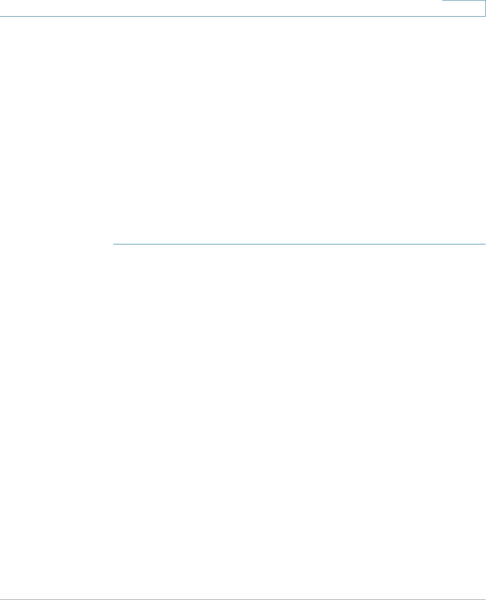Click the white space left of the header box

tap(221, 8)
